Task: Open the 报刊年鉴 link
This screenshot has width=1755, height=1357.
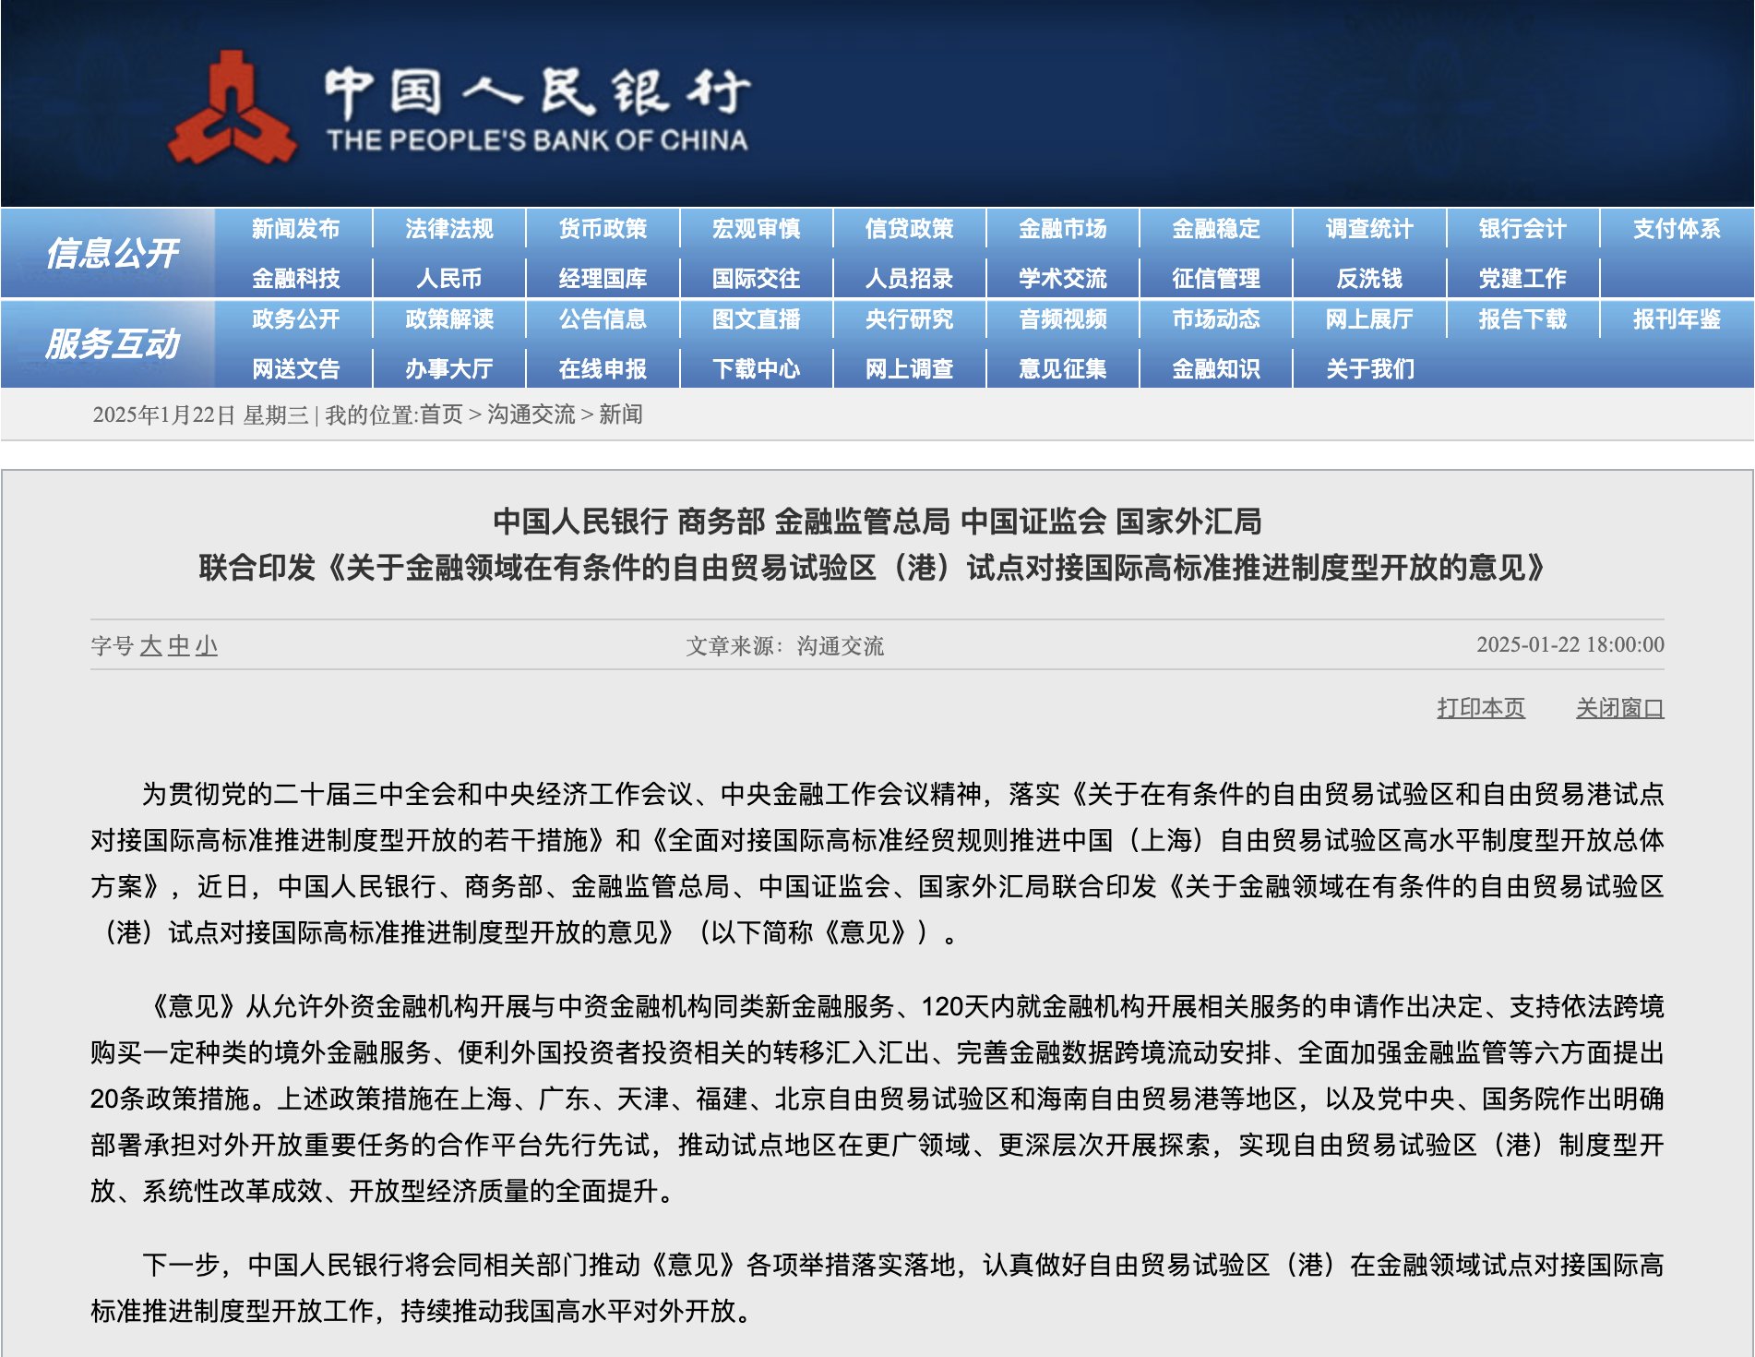Action: (x=1676, y=319)
